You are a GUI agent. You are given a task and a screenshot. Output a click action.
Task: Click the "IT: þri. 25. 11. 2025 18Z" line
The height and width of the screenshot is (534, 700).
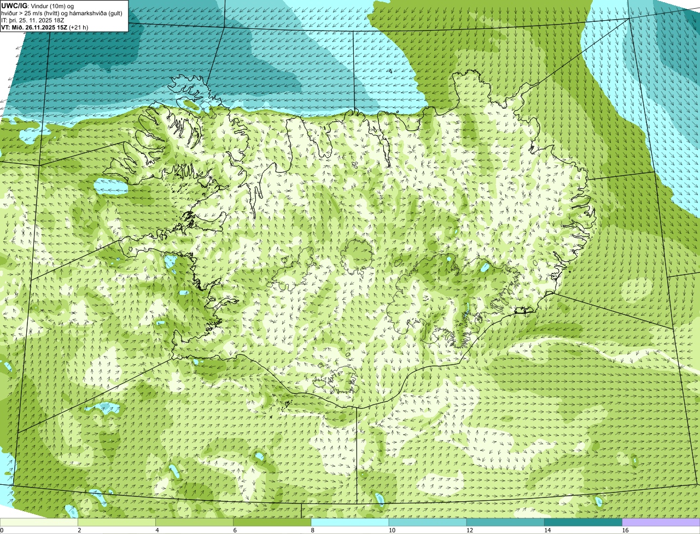(33, 20)
